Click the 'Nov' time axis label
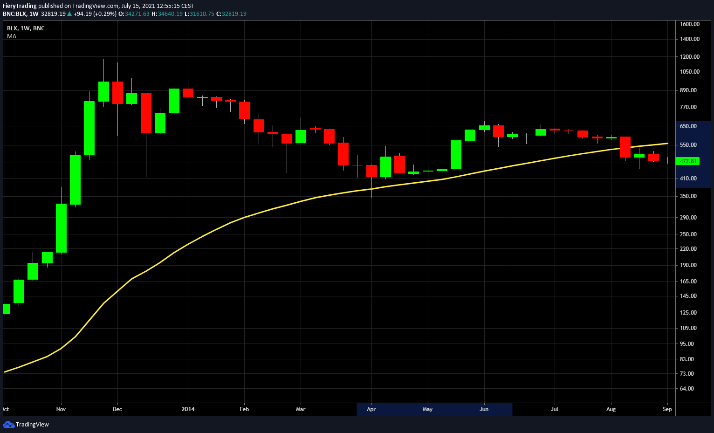 click(x=61, y=409)
